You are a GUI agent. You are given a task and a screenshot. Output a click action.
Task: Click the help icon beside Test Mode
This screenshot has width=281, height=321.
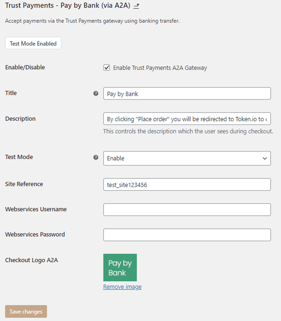tap(96, 158)
